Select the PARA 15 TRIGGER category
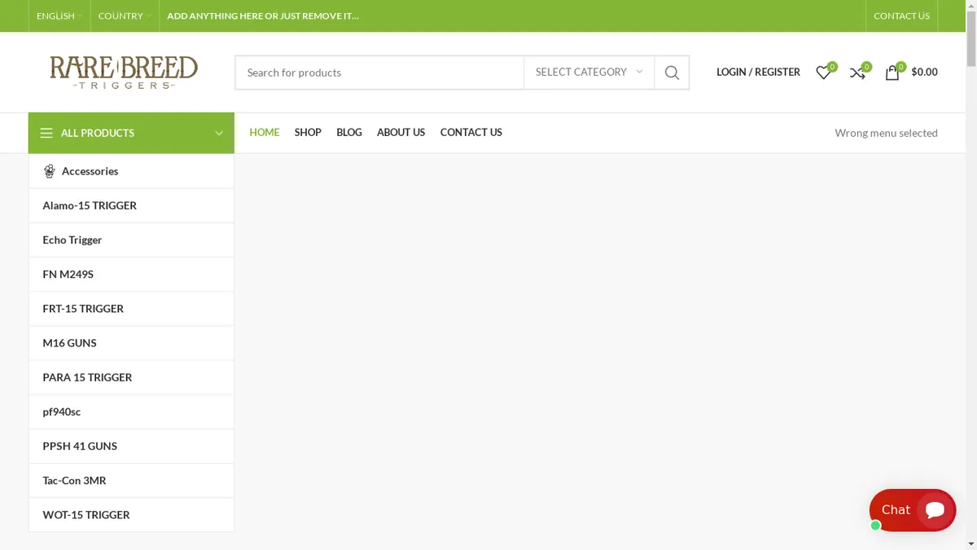Viewport: 977px width, 550px height. pos(131,377)
